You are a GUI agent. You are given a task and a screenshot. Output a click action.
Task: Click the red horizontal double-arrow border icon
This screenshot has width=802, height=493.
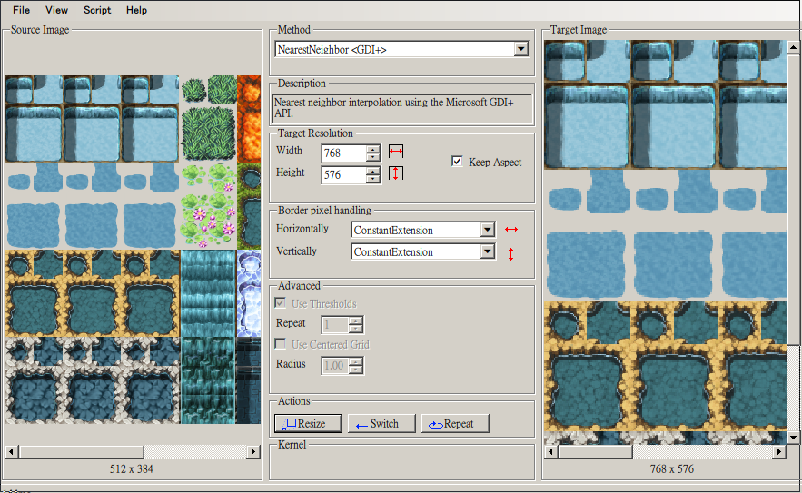click(511, 230)
